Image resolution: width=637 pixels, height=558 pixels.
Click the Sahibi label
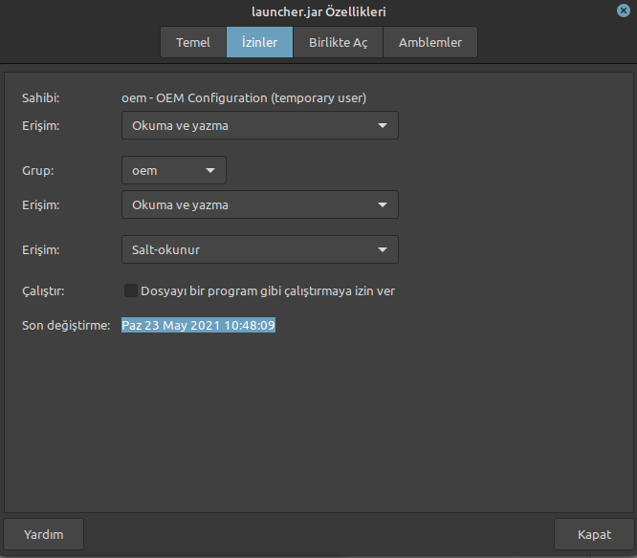[41, 97]
